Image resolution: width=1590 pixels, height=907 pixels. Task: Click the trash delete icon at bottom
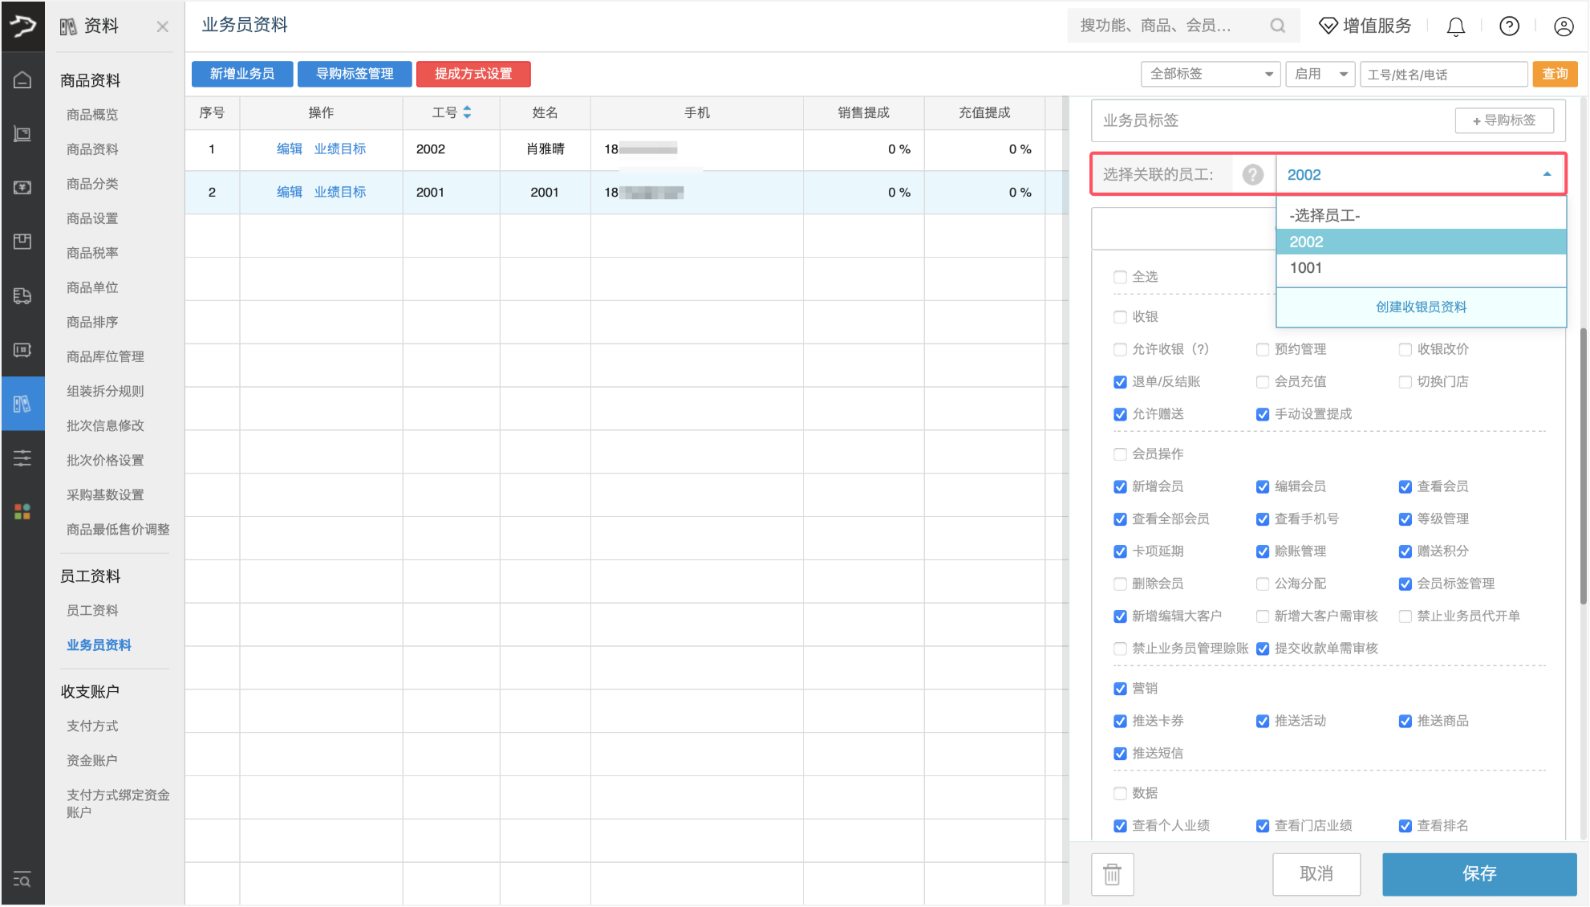[1112, 874]
